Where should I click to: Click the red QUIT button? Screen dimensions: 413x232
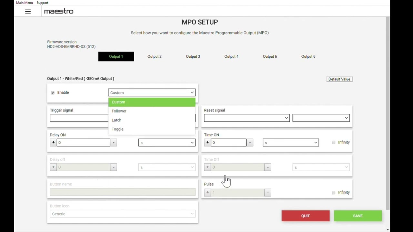coord(305,216)
